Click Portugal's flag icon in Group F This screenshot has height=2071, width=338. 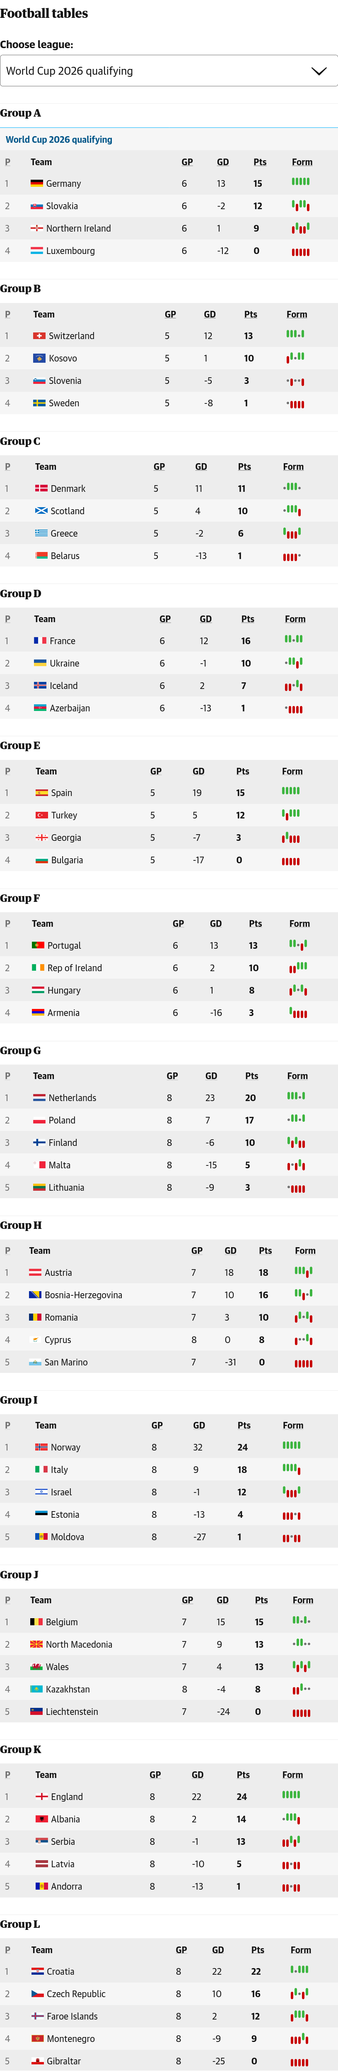click(x=38, y=945)
